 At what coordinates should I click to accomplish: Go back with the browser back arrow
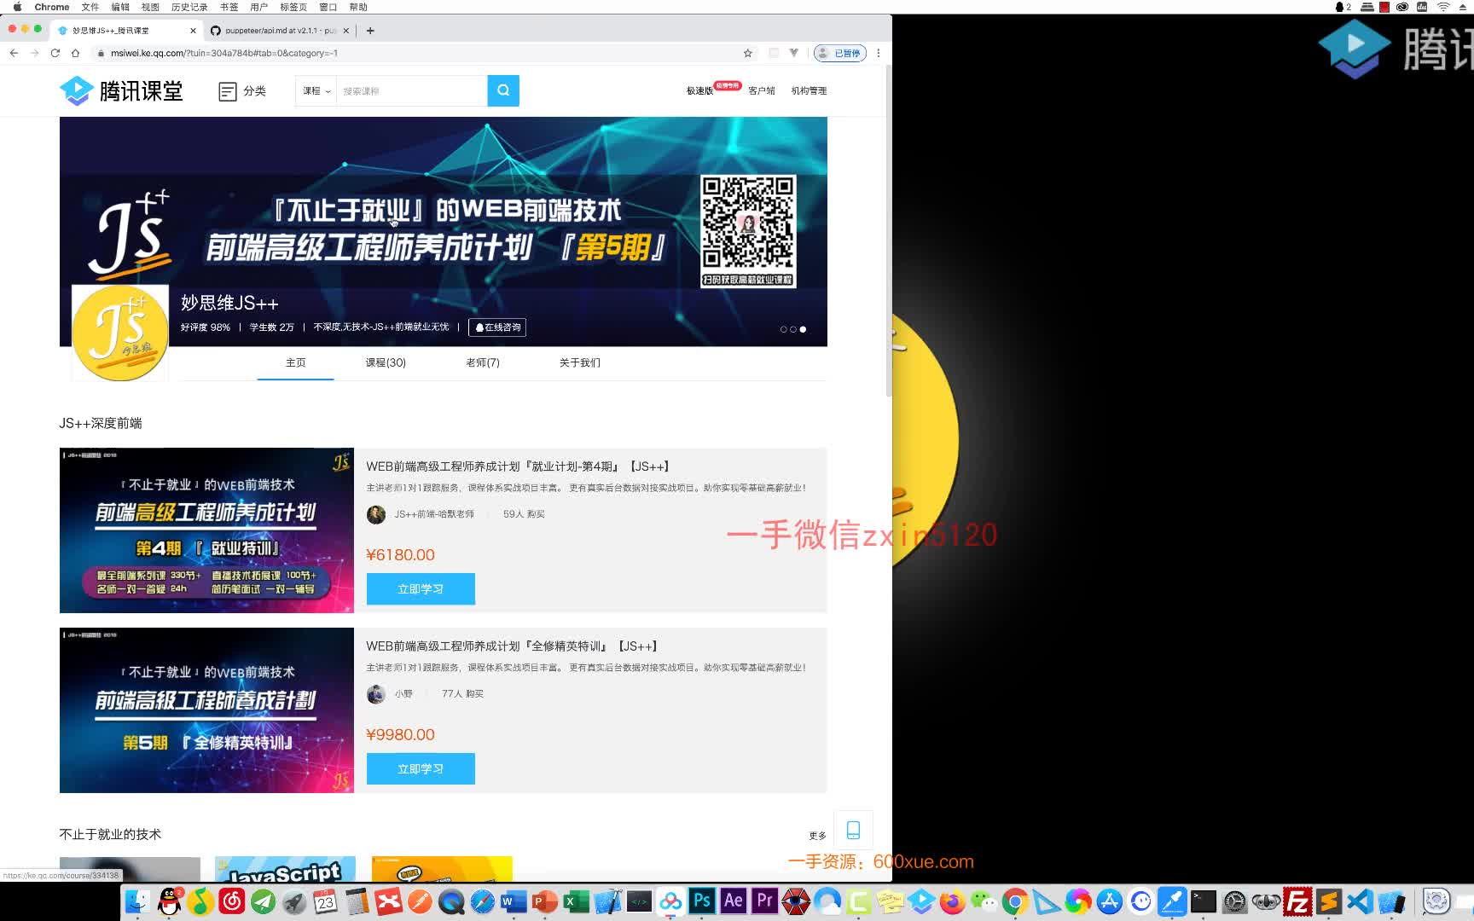click(14, 53)
